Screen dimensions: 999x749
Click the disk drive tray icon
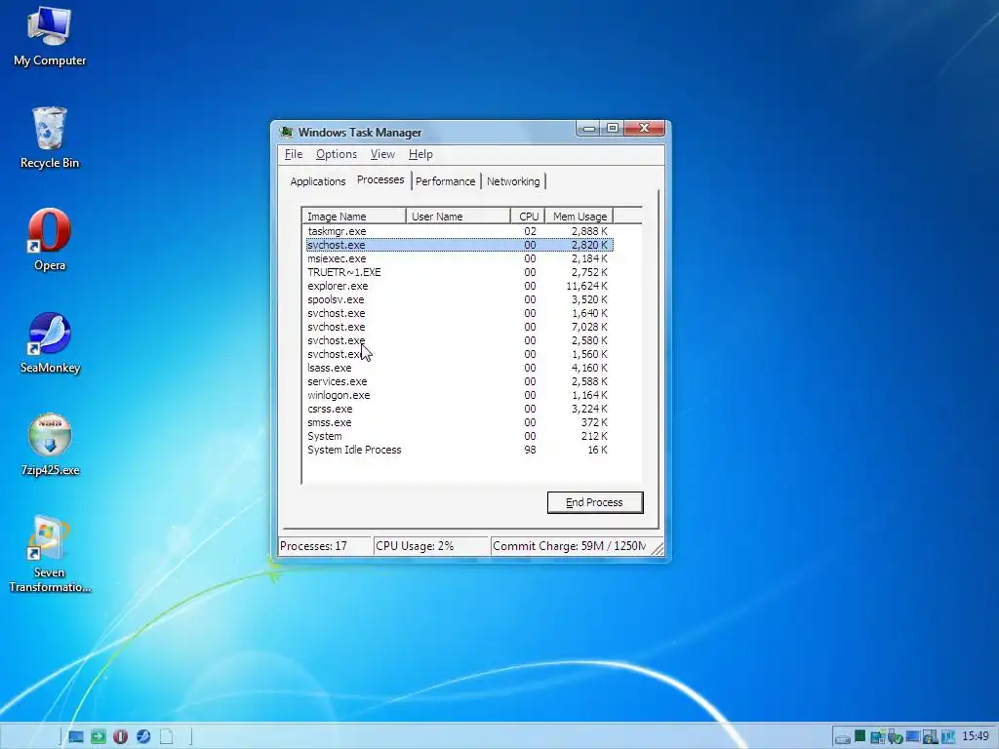843,739
